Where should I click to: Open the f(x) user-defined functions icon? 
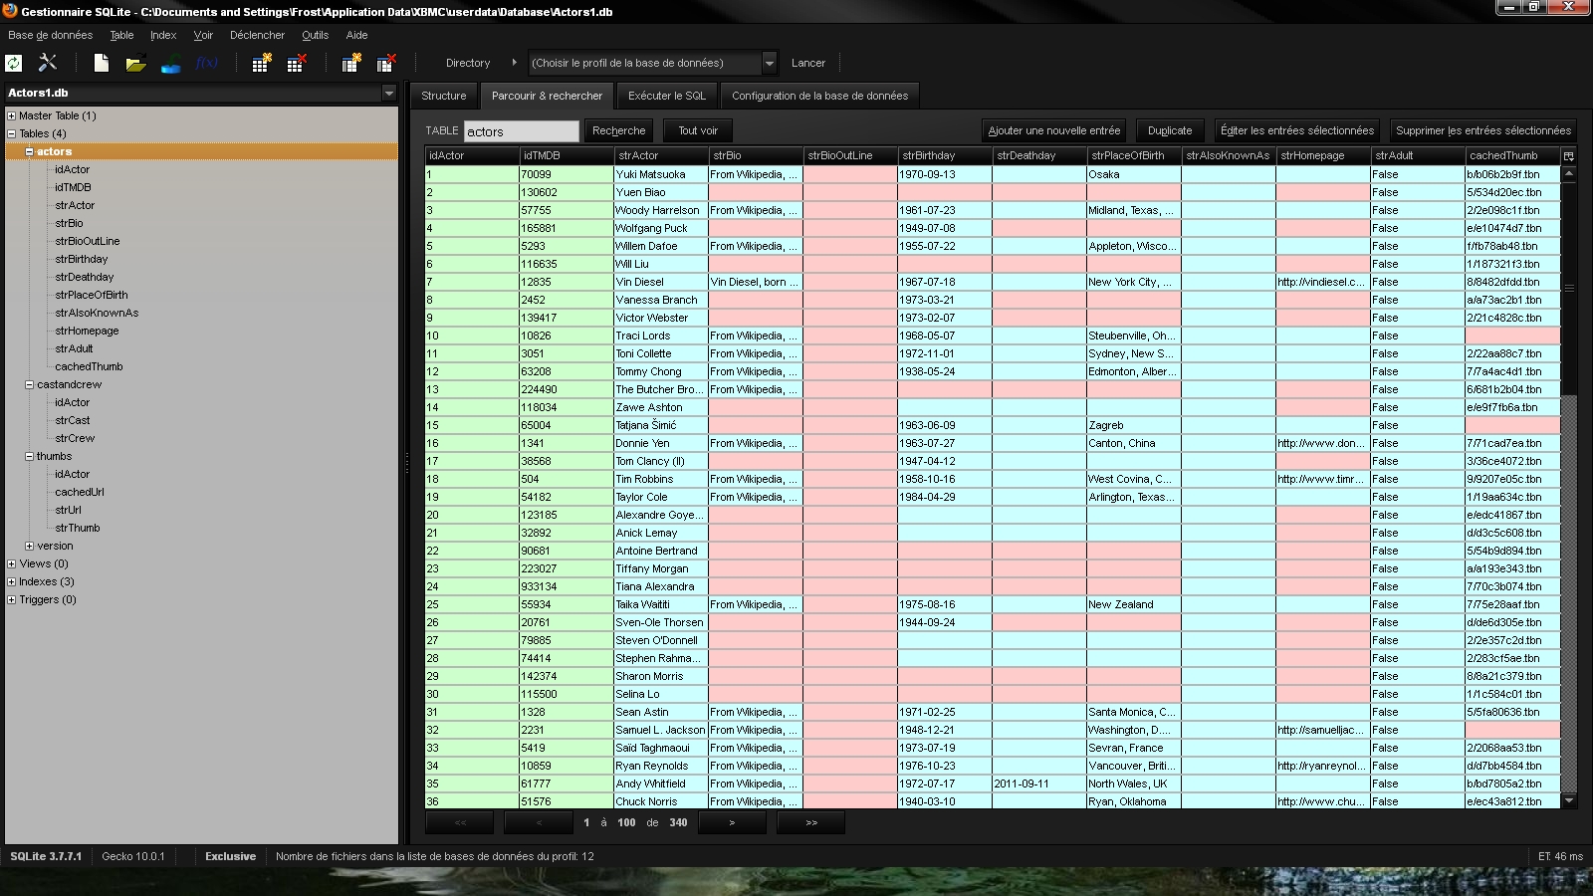point(207,63)
